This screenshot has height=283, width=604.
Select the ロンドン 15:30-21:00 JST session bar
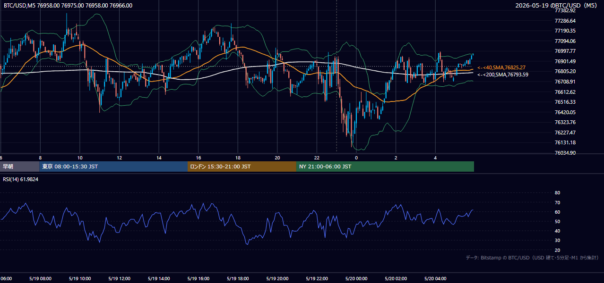click(242, 166)
